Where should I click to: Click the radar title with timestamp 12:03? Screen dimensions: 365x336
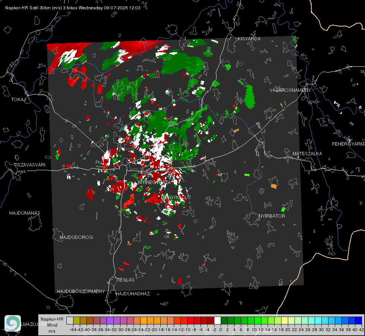coord(73,8)
